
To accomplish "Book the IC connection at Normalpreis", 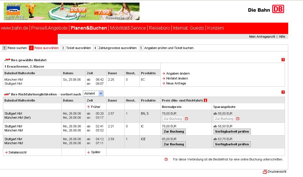I will click(174, 131).
